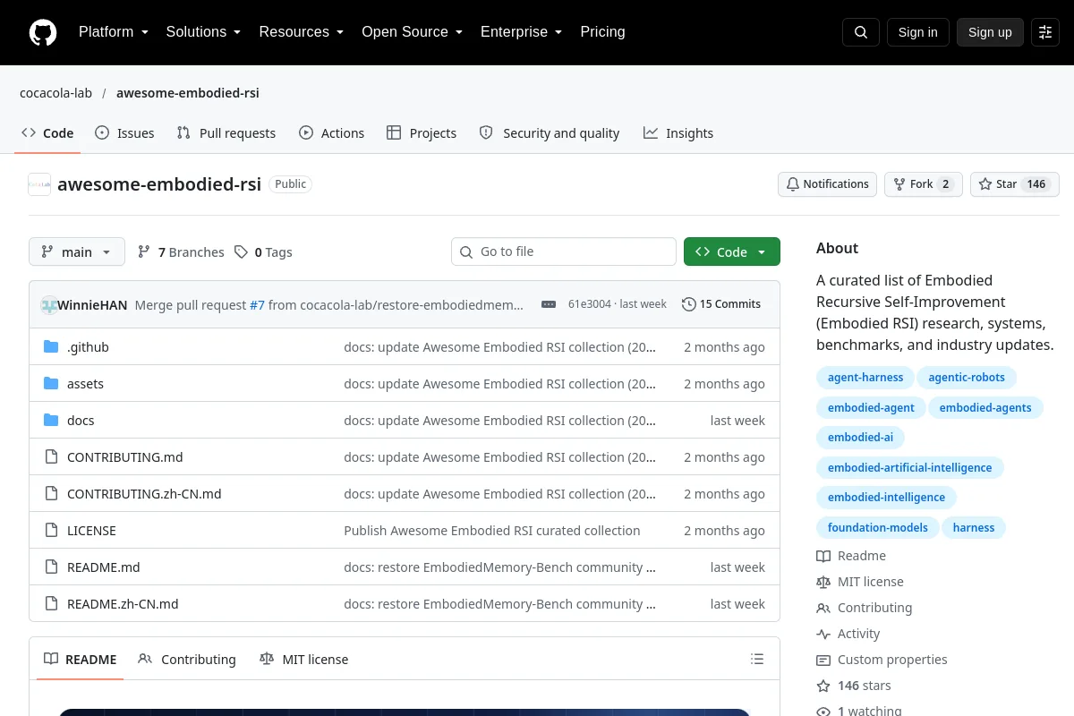Viewport: 1074px width, 716px height.
Task: Expand the Resources menu
Action: pyautogui.click(x=302, y=32)
